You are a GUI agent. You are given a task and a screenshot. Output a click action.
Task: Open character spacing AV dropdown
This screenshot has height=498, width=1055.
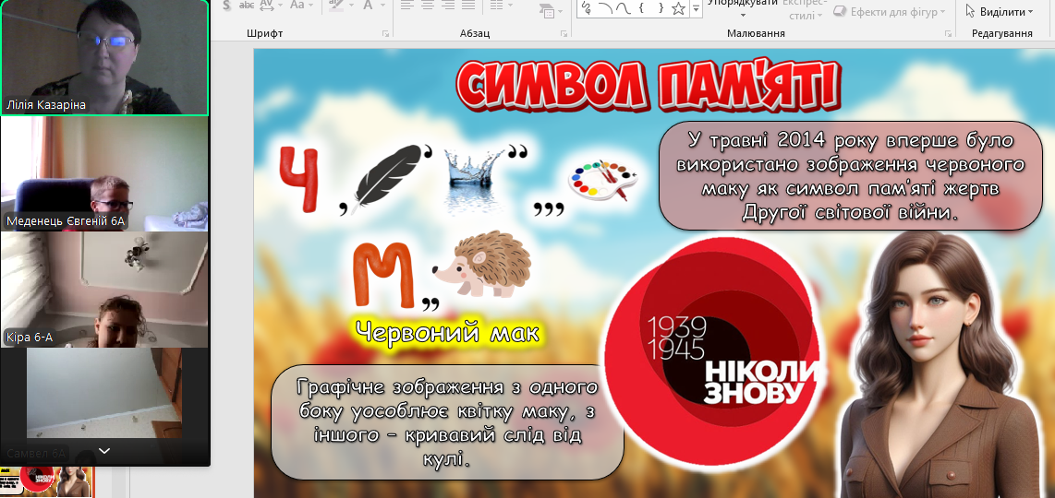271,6
